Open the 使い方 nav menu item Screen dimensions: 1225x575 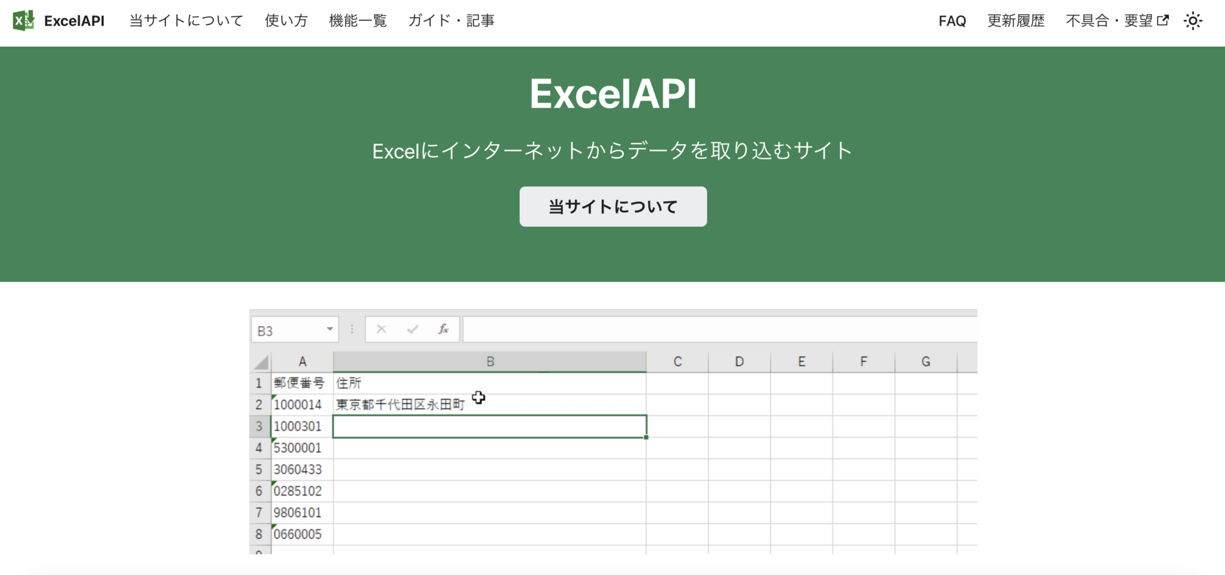click(x=286, y=21)
